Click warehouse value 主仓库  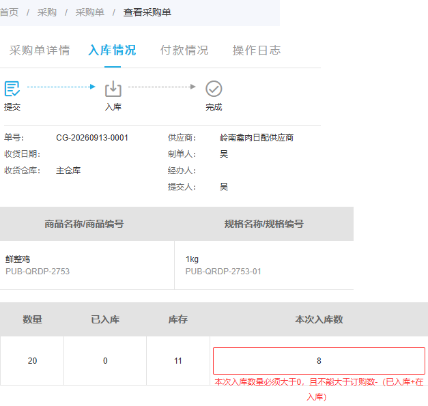pyautogui.click(x=68, y=171)
